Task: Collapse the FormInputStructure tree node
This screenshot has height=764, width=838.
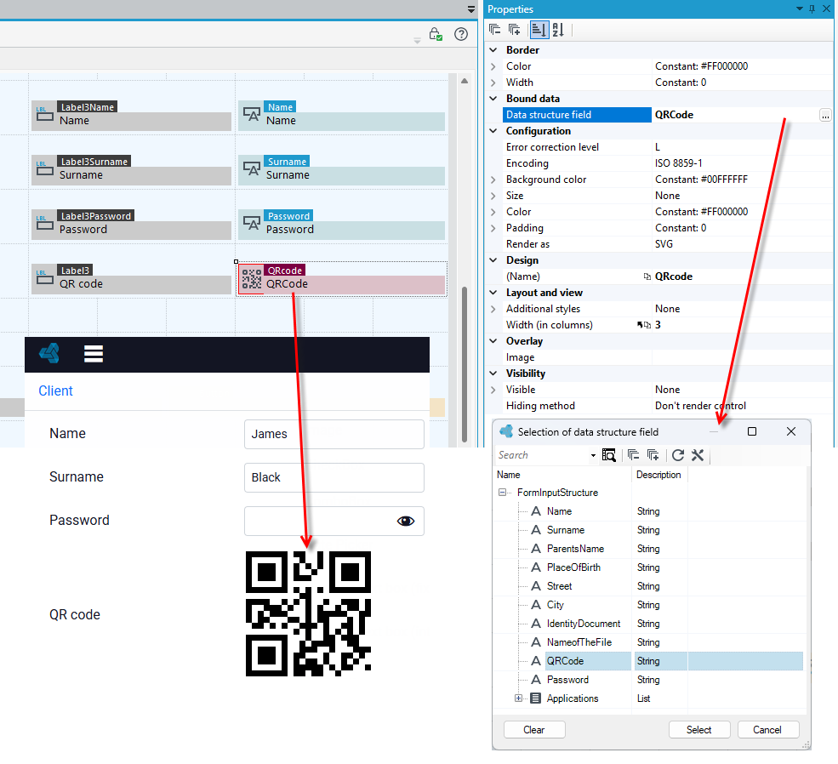Action: tap(502, 493)
